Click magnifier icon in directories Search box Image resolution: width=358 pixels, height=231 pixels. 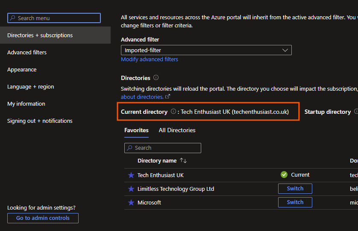tap(130, 148)
